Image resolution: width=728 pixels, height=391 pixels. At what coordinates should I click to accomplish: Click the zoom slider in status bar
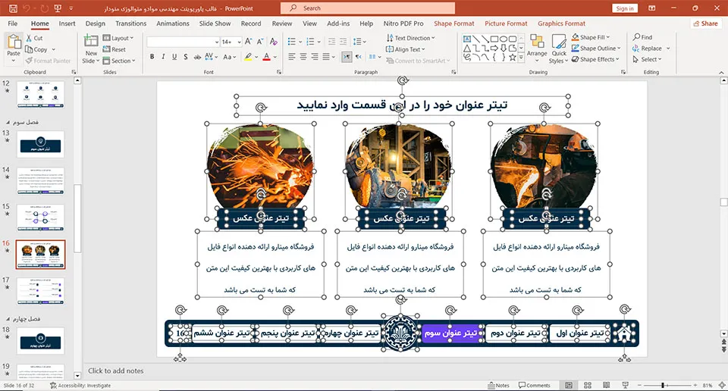point(667,386)
